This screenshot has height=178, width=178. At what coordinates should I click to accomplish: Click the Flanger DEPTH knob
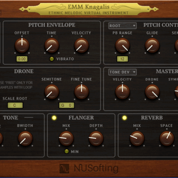click(x=96, y=138)
